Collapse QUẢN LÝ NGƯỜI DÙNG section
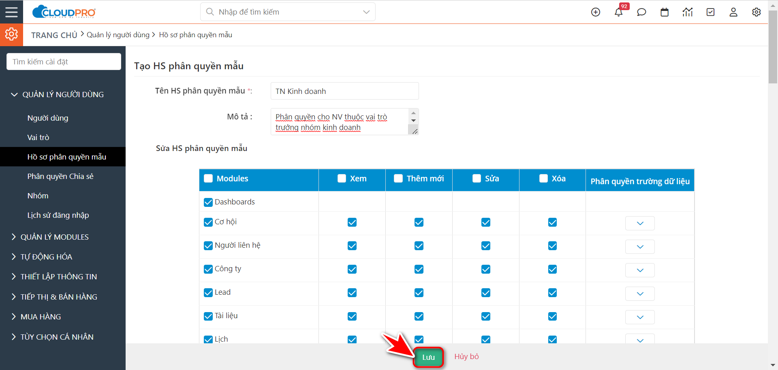The width and height of the screenshot is (778, 370). click(x=63, y=94)
